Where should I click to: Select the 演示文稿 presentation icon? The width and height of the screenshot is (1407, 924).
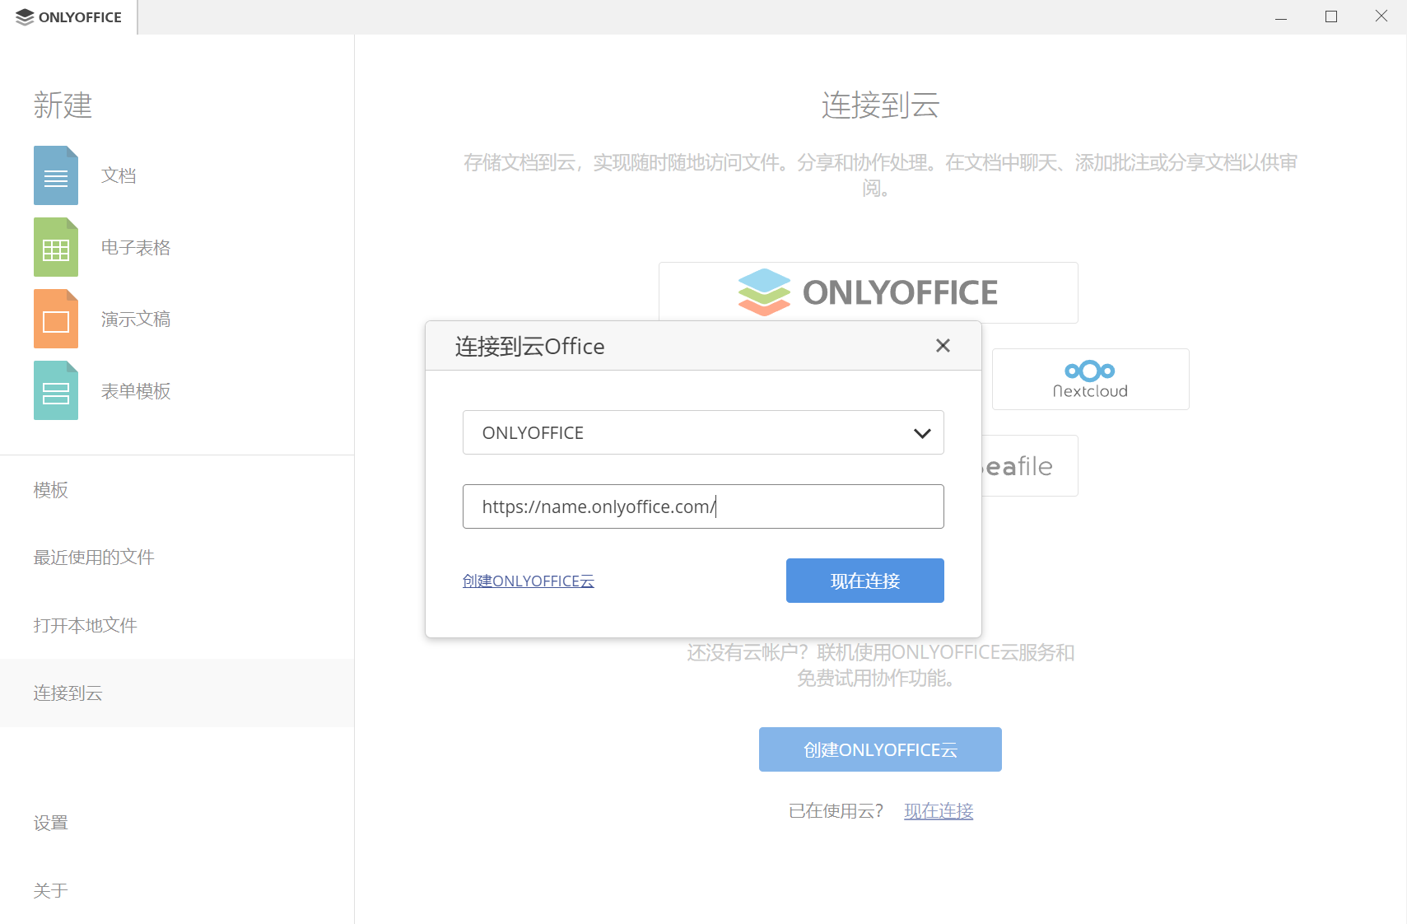click(x=55, y=319)
